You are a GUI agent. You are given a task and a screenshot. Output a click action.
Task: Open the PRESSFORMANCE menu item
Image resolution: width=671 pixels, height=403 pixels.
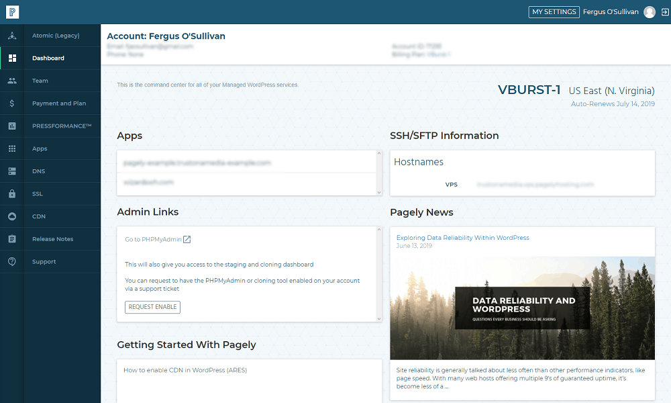62,126
